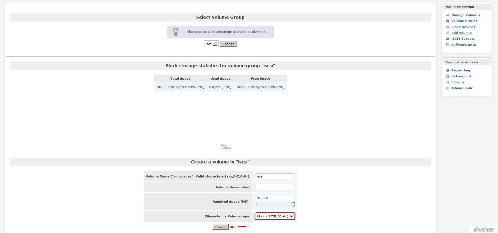Viewport: 498px width, 233px height.
Task: Go to Block Devices page
Action: point(463,27)
